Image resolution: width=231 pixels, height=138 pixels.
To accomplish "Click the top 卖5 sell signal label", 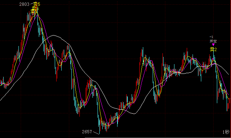I will [37, 4].
